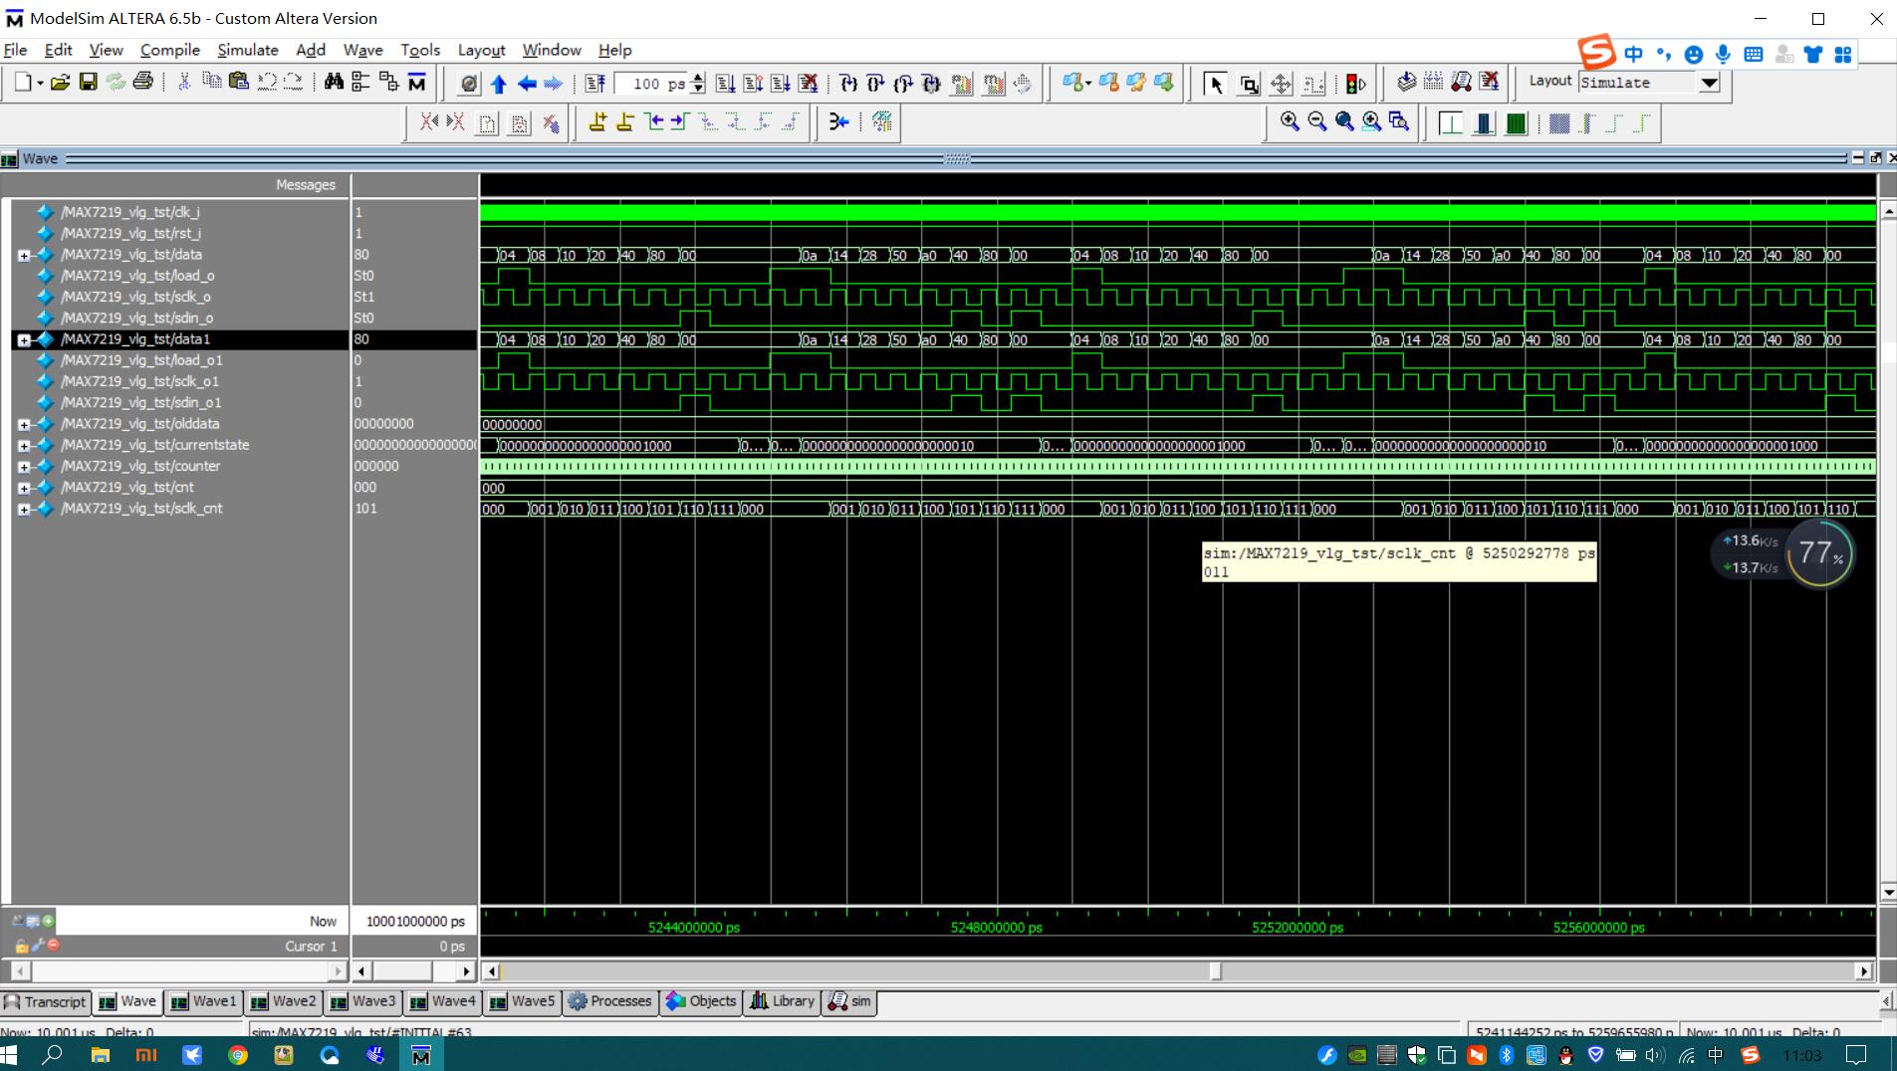Screen dimensions: 1897x1071
Task: Open Chrome from the taskbar
Action: tap(238, 1055)
